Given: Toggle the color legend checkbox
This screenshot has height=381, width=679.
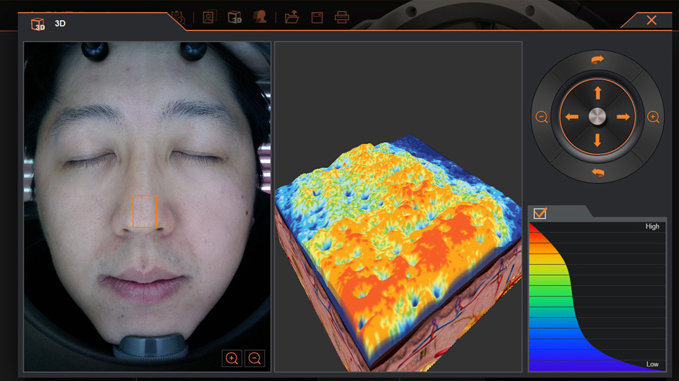Looking at the screenshot, I should [x=540, y=213].
